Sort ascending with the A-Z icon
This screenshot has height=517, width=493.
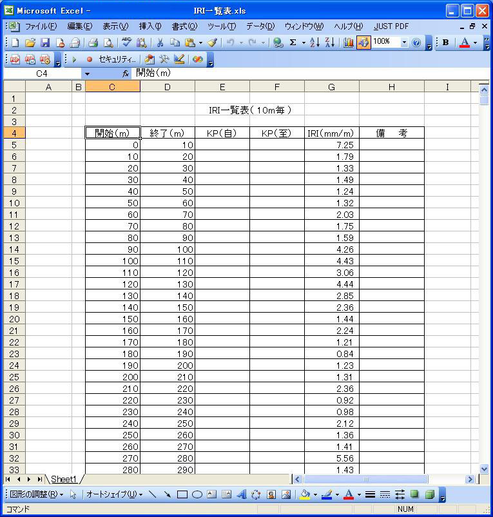pos(315,43)
